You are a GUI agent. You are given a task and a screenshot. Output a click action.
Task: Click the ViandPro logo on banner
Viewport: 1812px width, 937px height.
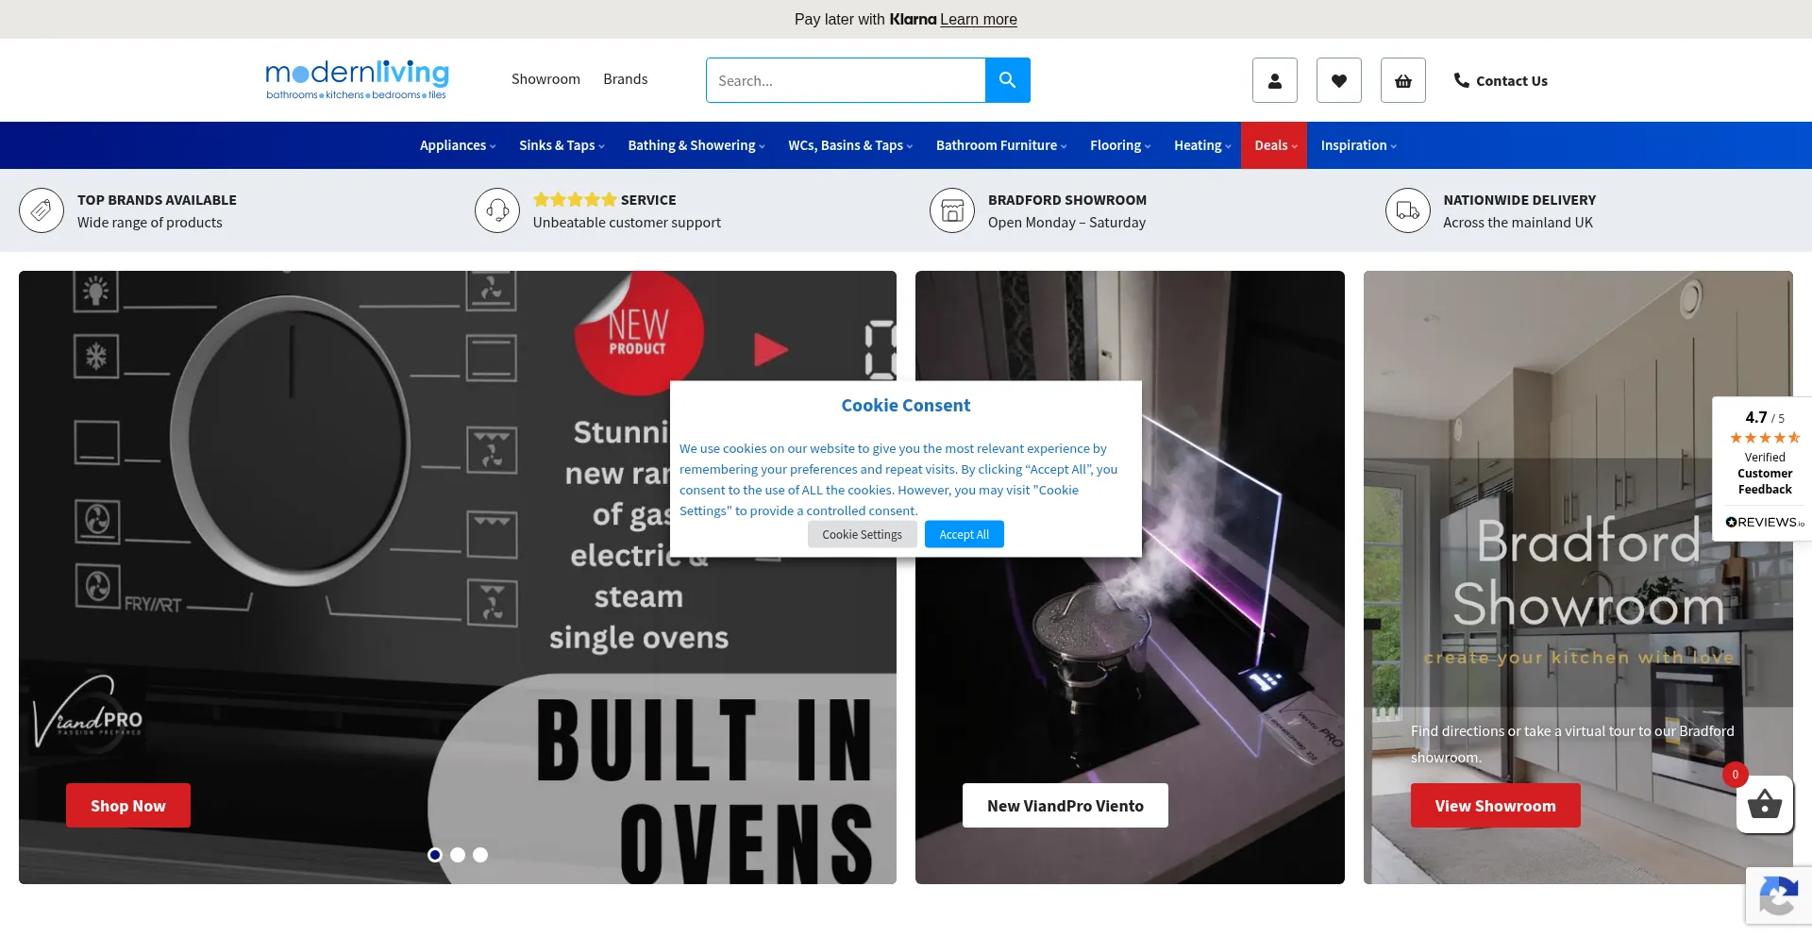click(88, 712)
